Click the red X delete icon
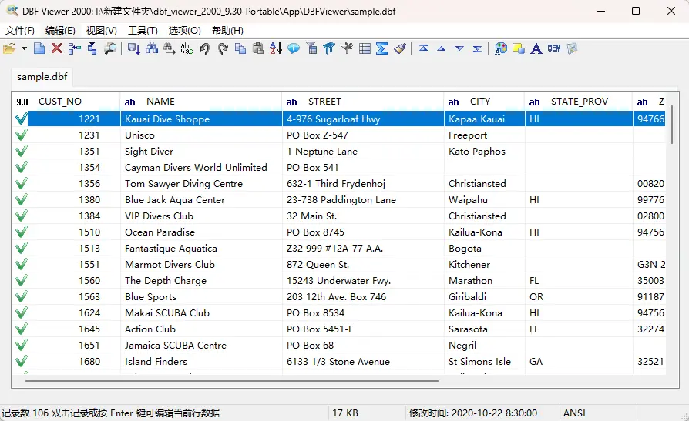Viewport: 689px width, 421px height. tap(57, 48)
